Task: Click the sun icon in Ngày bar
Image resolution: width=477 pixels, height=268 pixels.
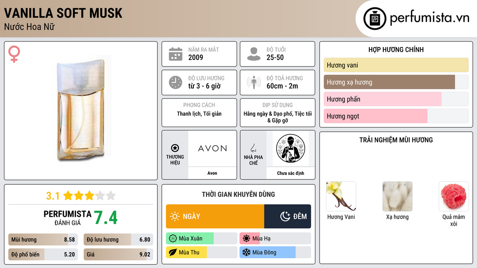Action: coord(175,216)
